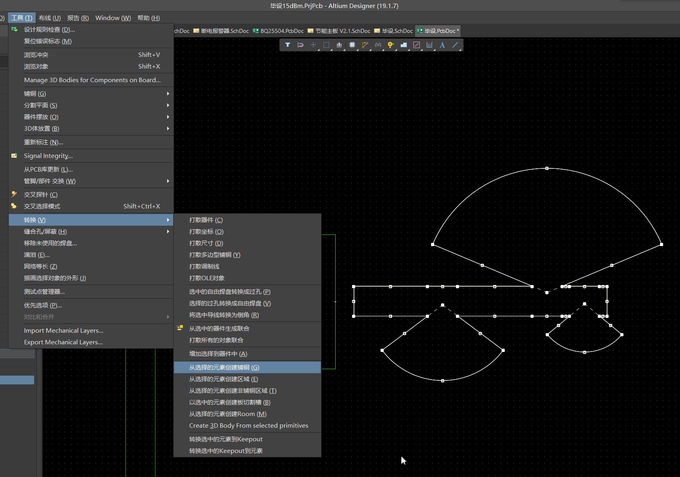Expand the 转换 (V) submenu
The height and width of the screenshot is (477, 680).
click(91, 220)
